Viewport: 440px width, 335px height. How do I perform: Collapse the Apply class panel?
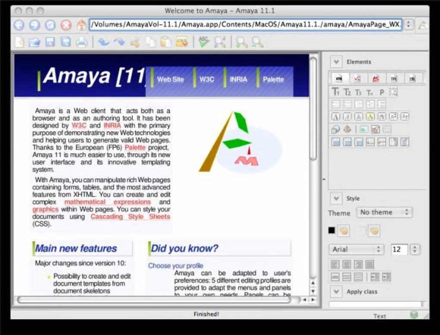click(336, 292)
